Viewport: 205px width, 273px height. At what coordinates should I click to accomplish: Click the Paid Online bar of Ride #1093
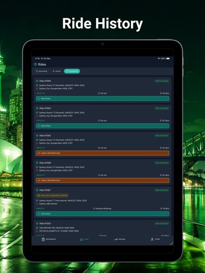coord(102,126)
